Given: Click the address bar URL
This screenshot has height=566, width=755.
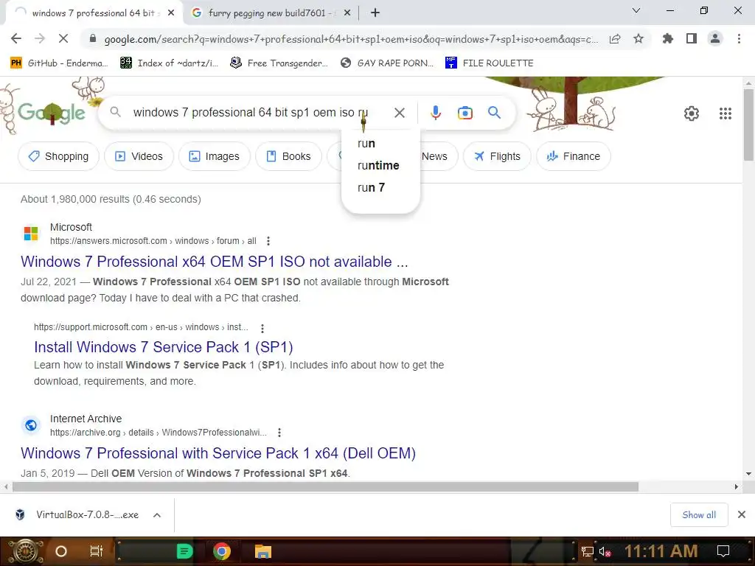Looking at the screenshot, I should pos(351,39).
